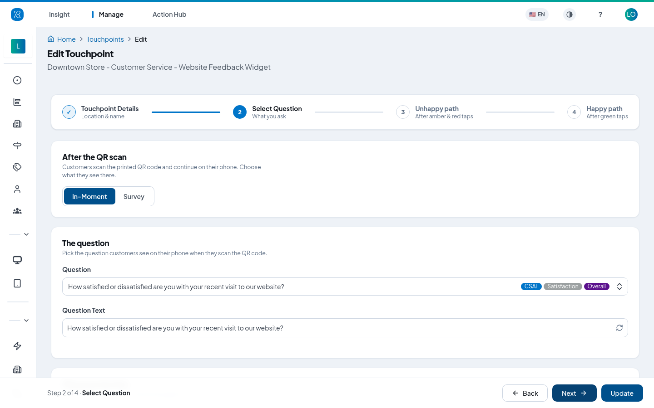The width and height of the screenshot is (654, 408).
Task: Click the Overall tag on question
Action: point(597,287)
